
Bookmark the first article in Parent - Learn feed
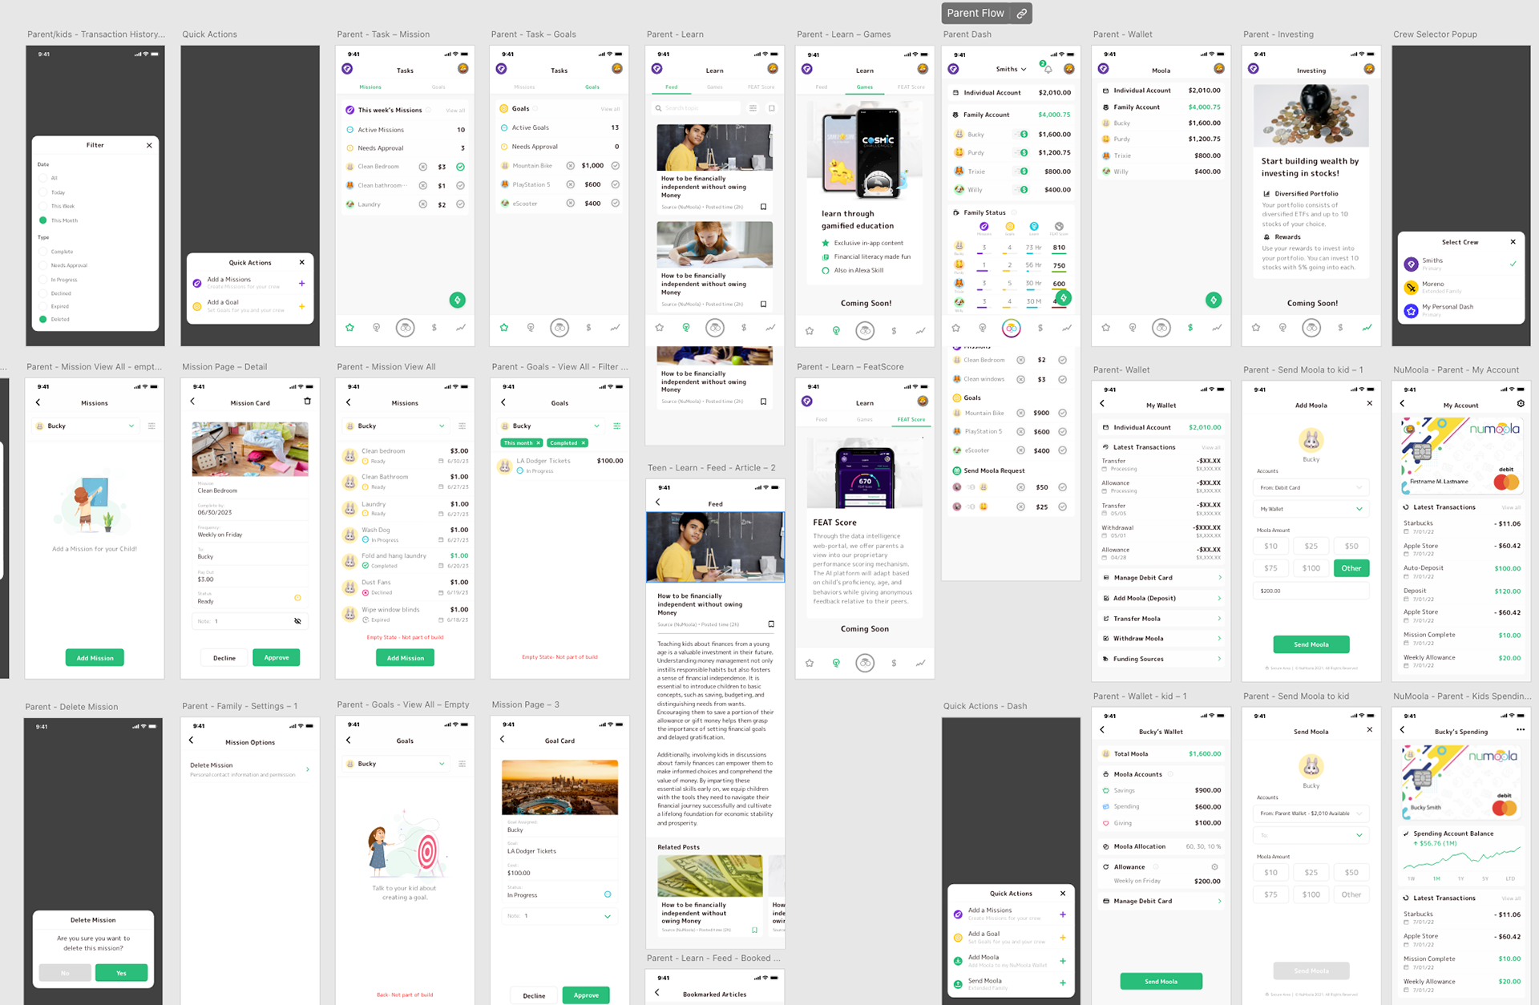coord(763,207)
